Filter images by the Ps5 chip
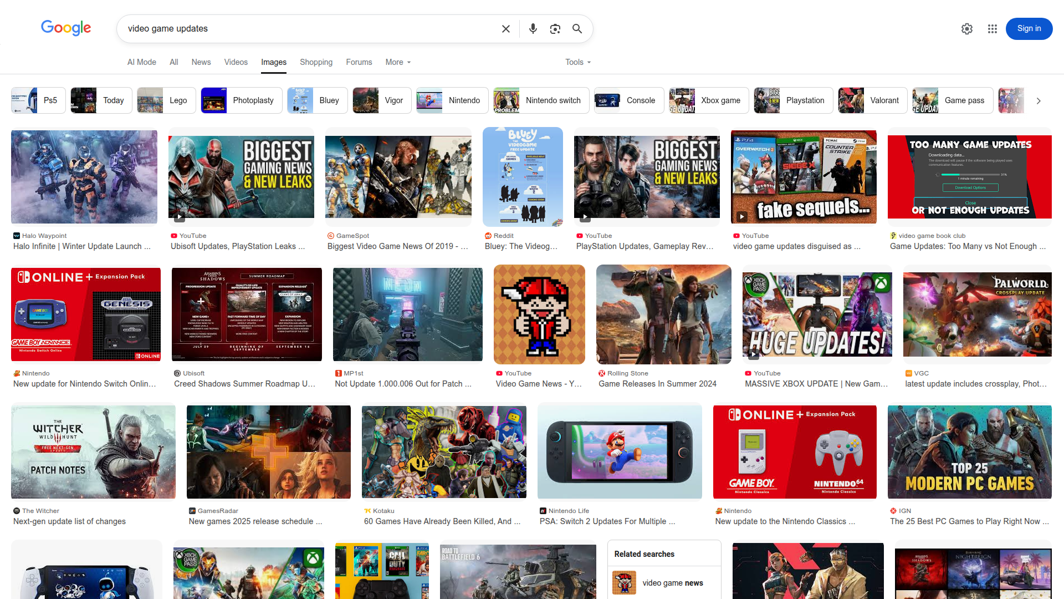 38,100
